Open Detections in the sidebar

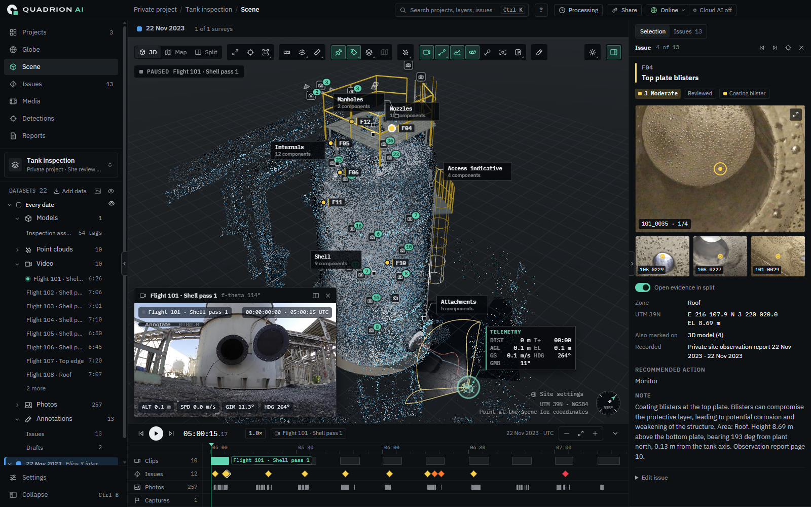tap(61, 119)
